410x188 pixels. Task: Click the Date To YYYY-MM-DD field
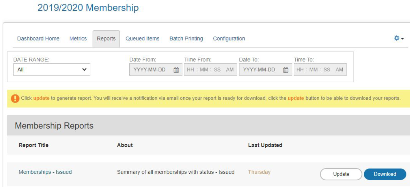click(259, 70)
